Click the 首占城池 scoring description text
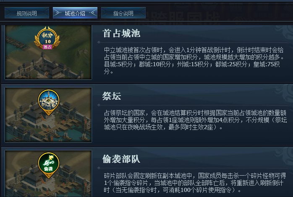This screenshot has height=197, width=293. coord(194,61)
